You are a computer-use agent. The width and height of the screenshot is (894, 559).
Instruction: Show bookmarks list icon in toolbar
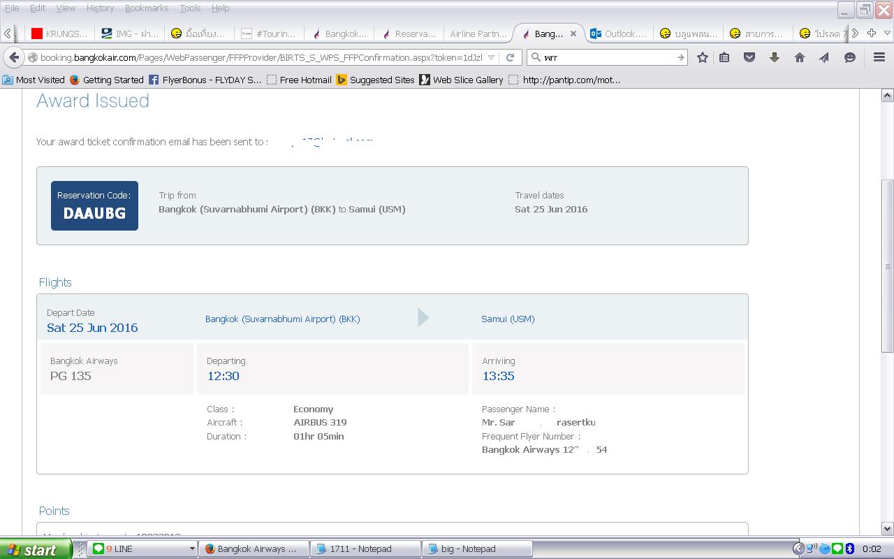[724, 57]
